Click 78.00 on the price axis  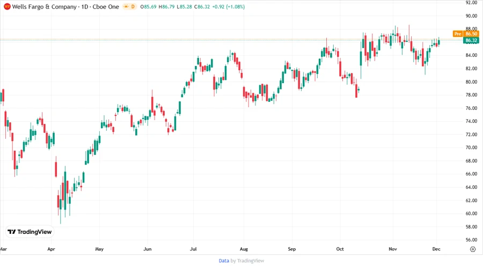471,95
